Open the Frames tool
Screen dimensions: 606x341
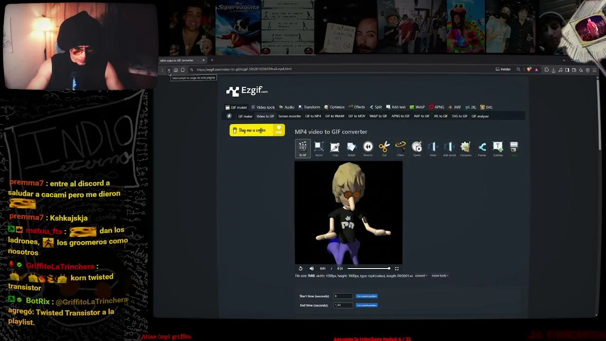[x=482, y=148]
